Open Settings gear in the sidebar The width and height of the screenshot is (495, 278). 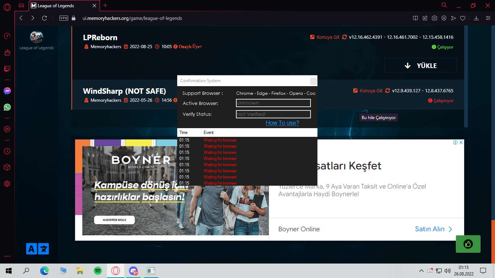7,184
